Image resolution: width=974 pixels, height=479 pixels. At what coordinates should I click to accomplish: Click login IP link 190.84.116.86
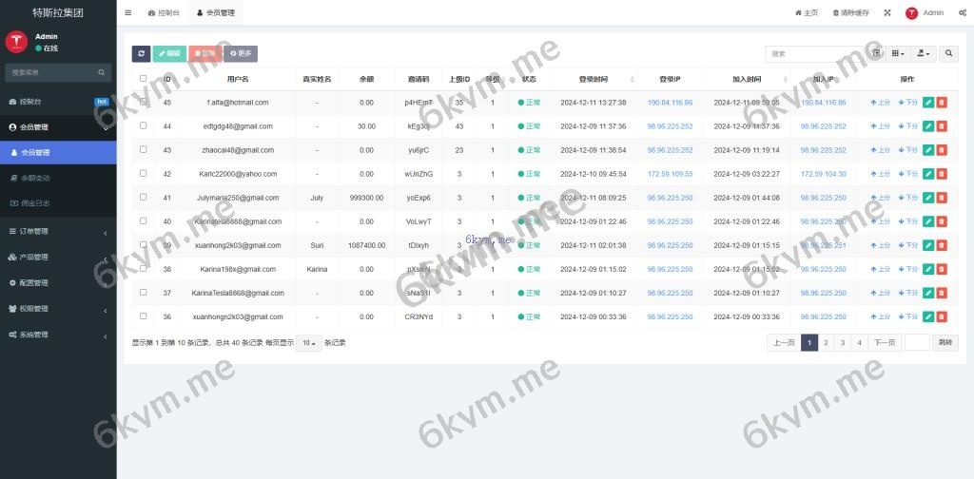[670, 103]
